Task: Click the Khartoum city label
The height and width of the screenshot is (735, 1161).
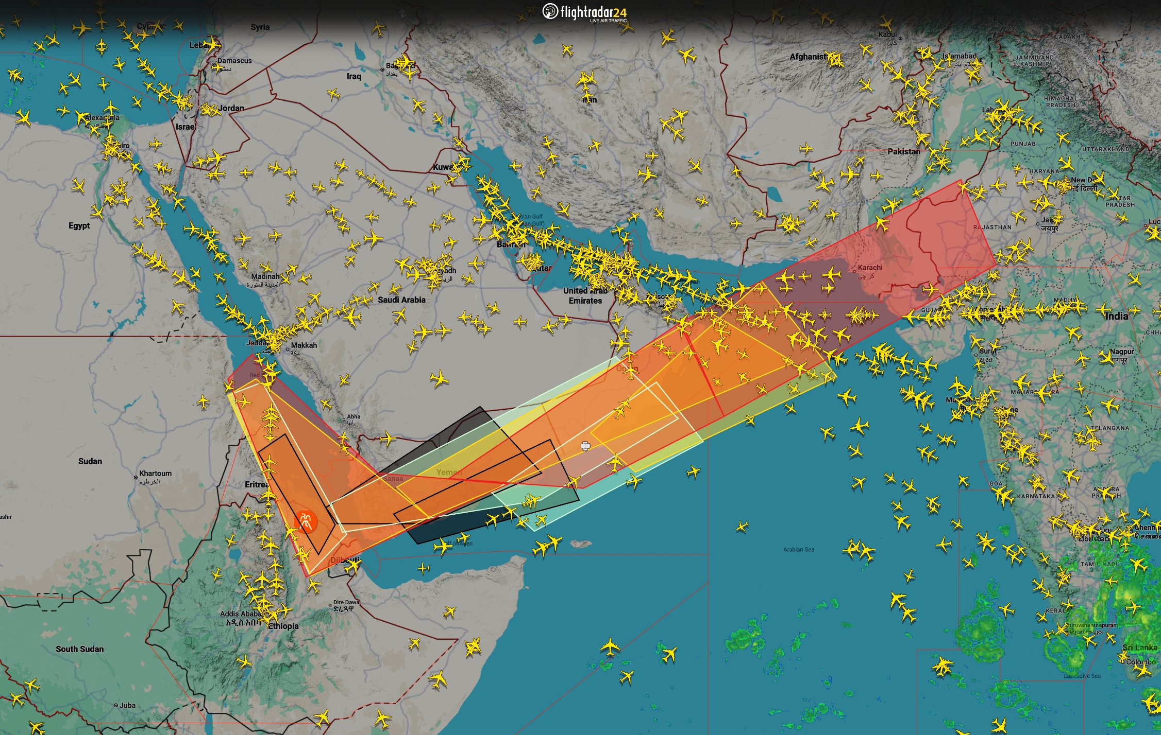Action: [155, 473]
